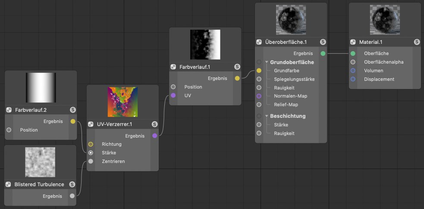424x209 pixels.
Task: Click the node-type icon of UV-Verzerrer.1
Action: (91, 124)
